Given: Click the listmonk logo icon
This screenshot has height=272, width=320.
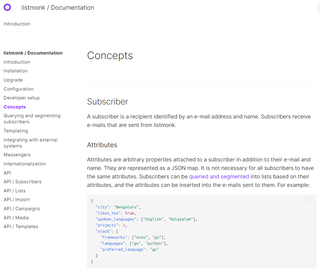Looking at the screenshot, I should click(x=7, y=7).
